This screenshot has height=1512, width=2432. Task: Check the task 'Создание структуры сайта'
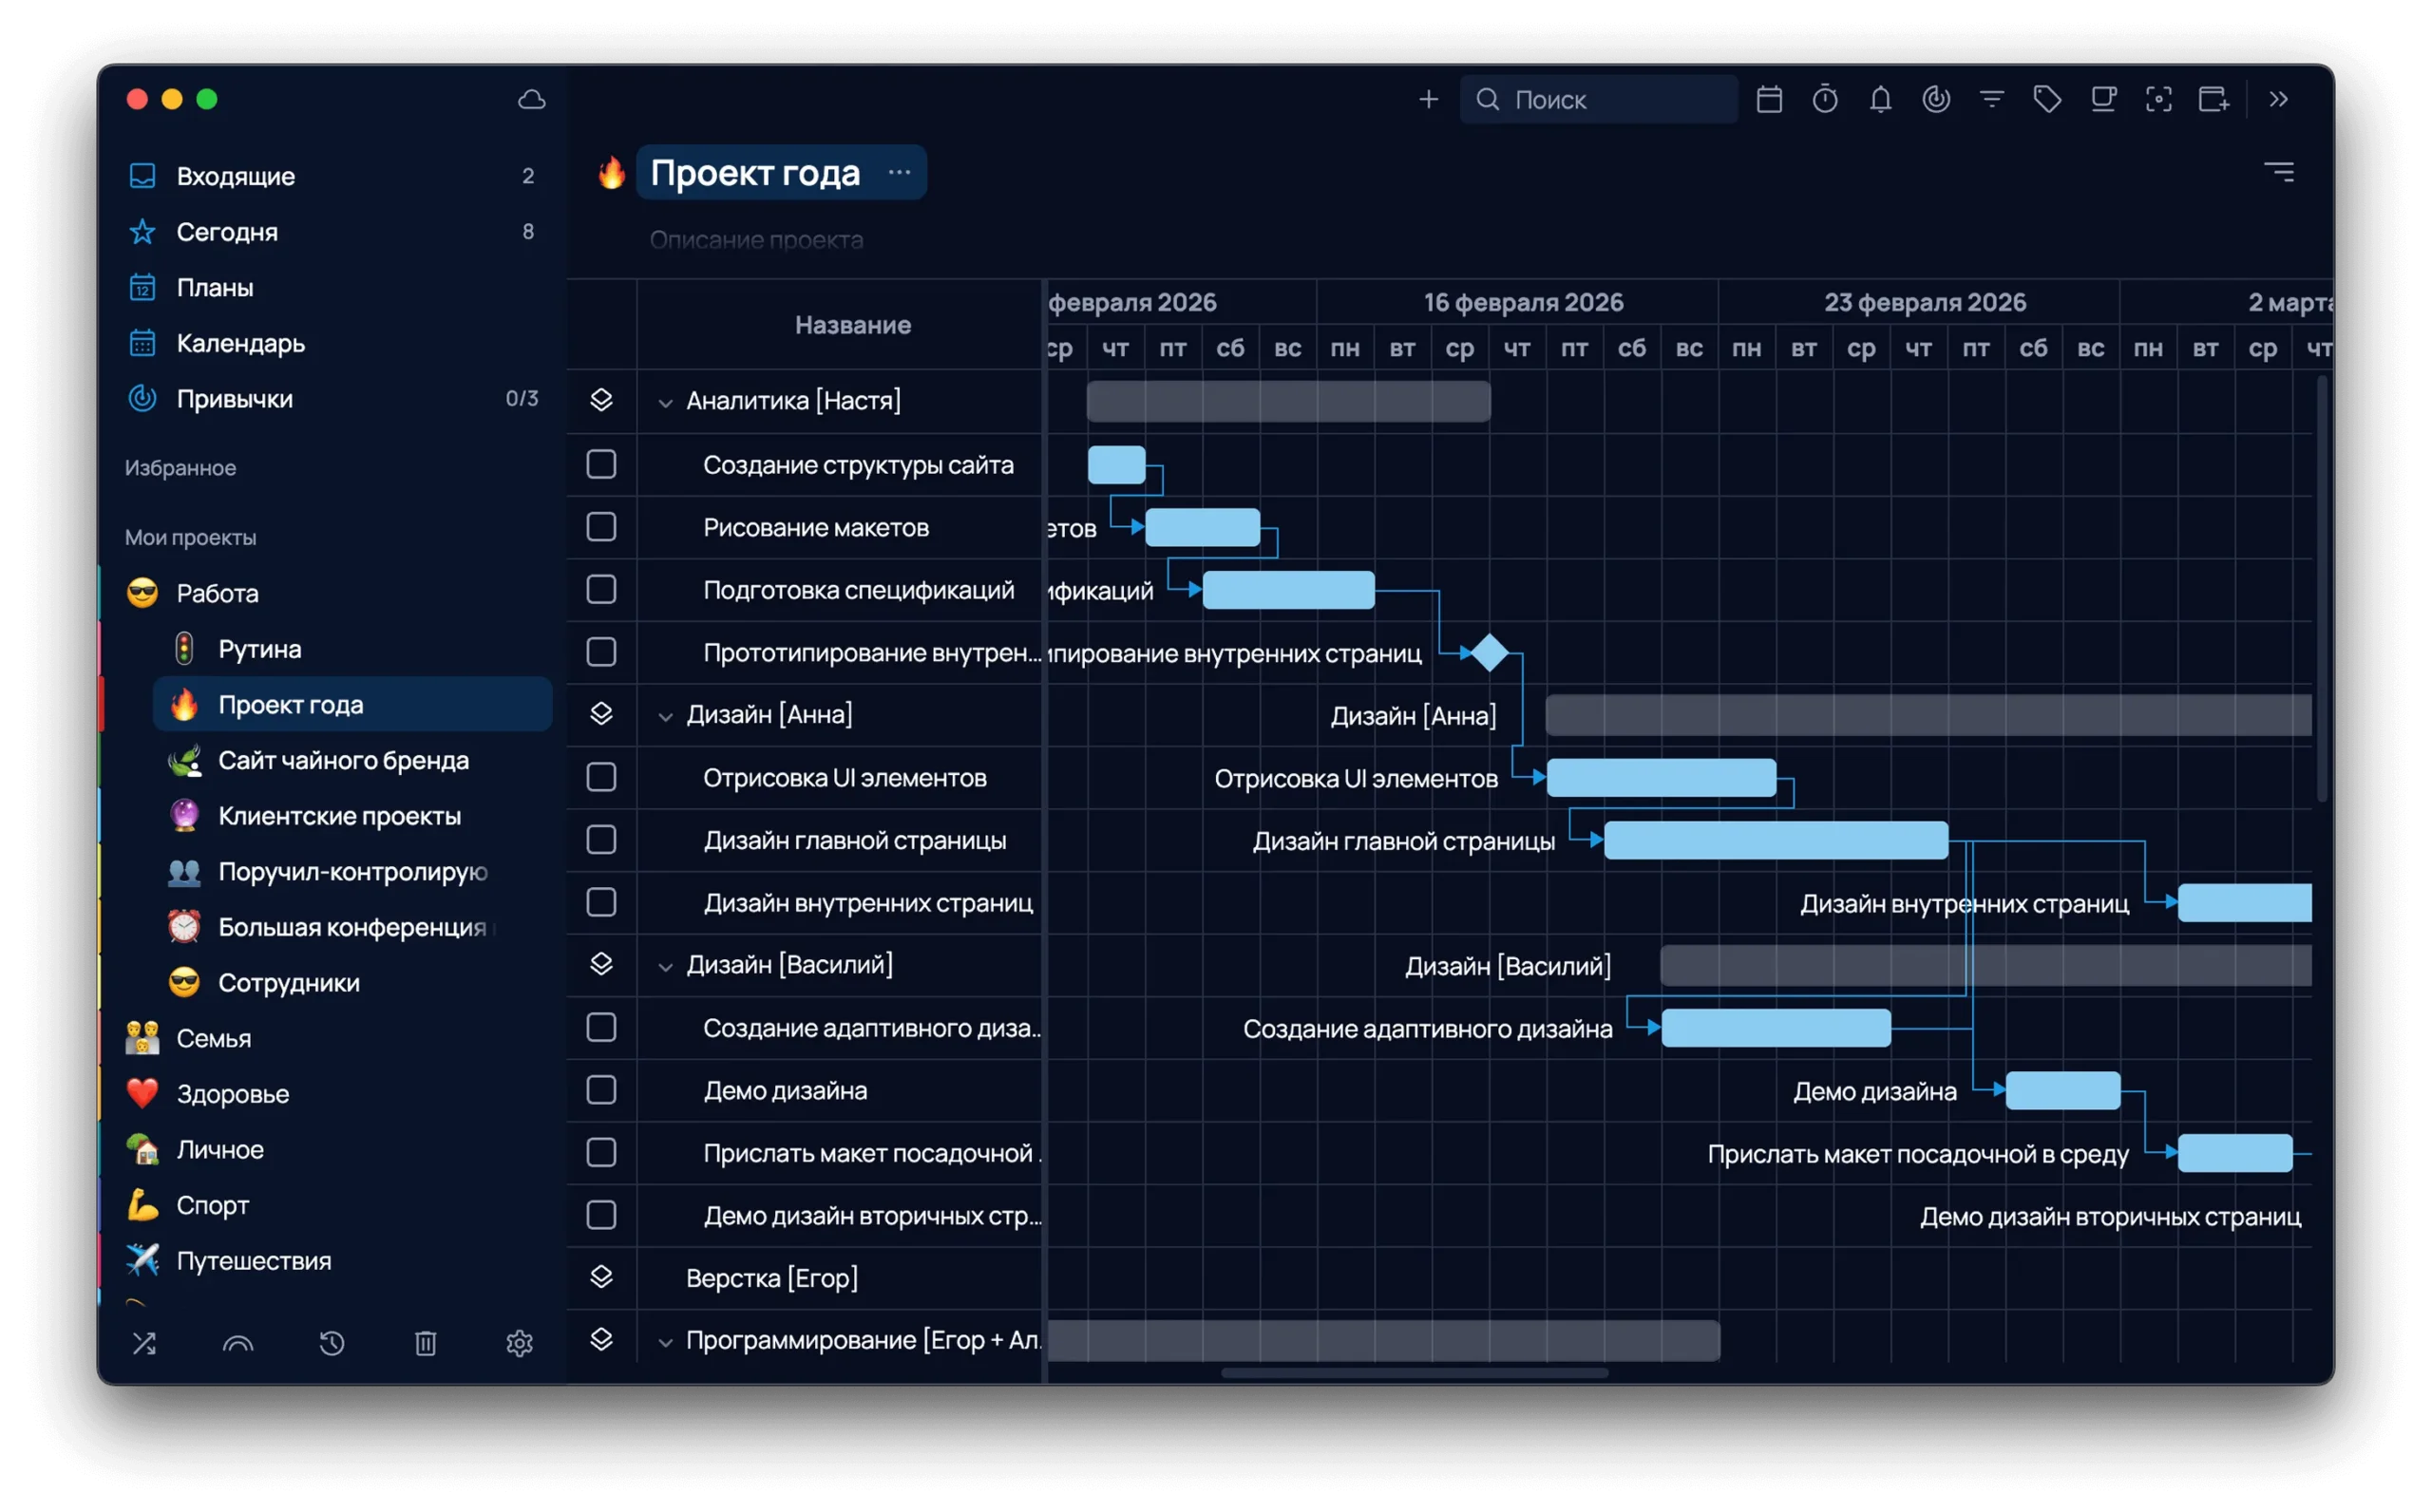click(x=601, y=464)
